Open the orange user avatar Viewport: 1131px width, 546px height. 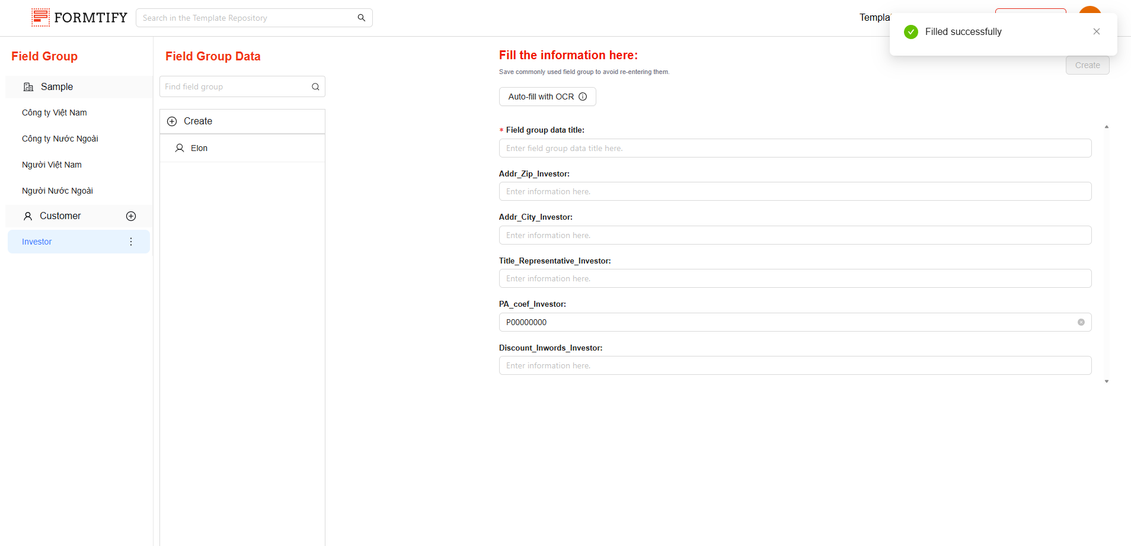click(1090, 10)
